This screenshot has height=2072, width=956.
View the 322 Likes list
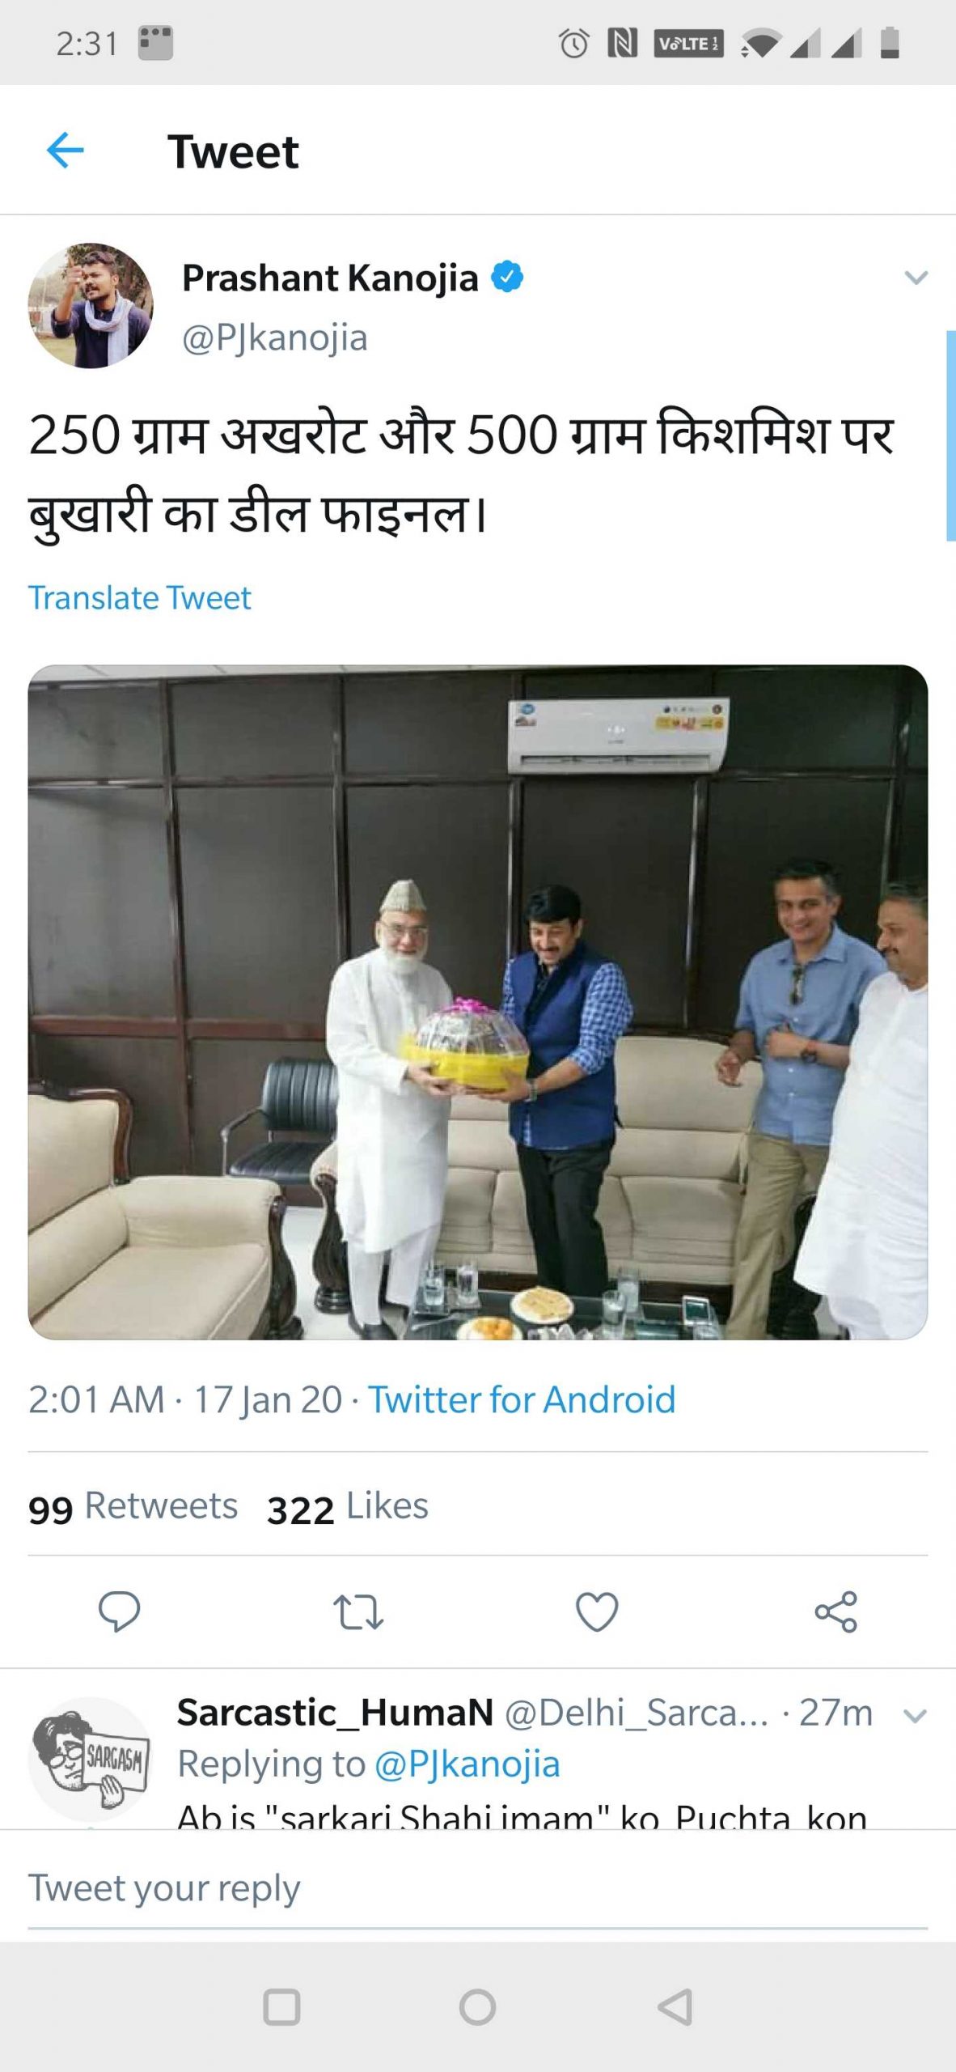coord(348,1506)
